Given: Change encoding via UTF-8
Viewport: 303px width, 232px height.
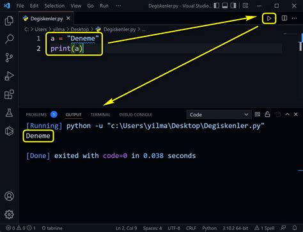Looking at the screenshot, I should 174,228.
